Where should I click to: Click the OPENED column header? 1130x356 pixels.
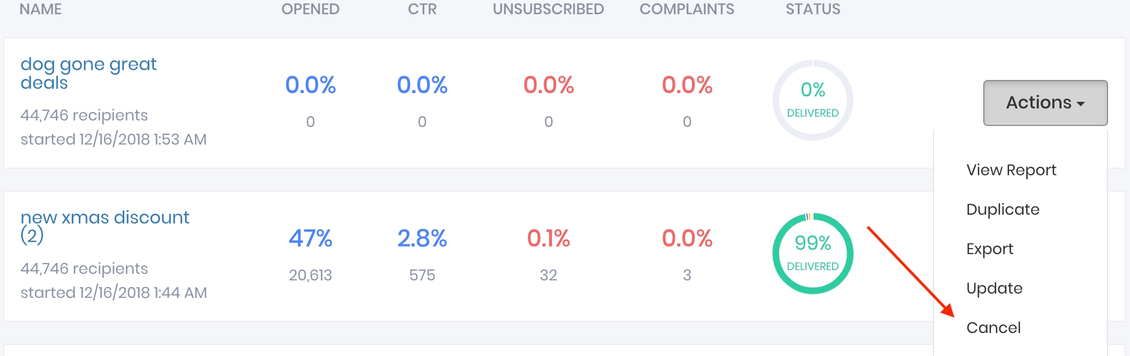pos(310,9)
